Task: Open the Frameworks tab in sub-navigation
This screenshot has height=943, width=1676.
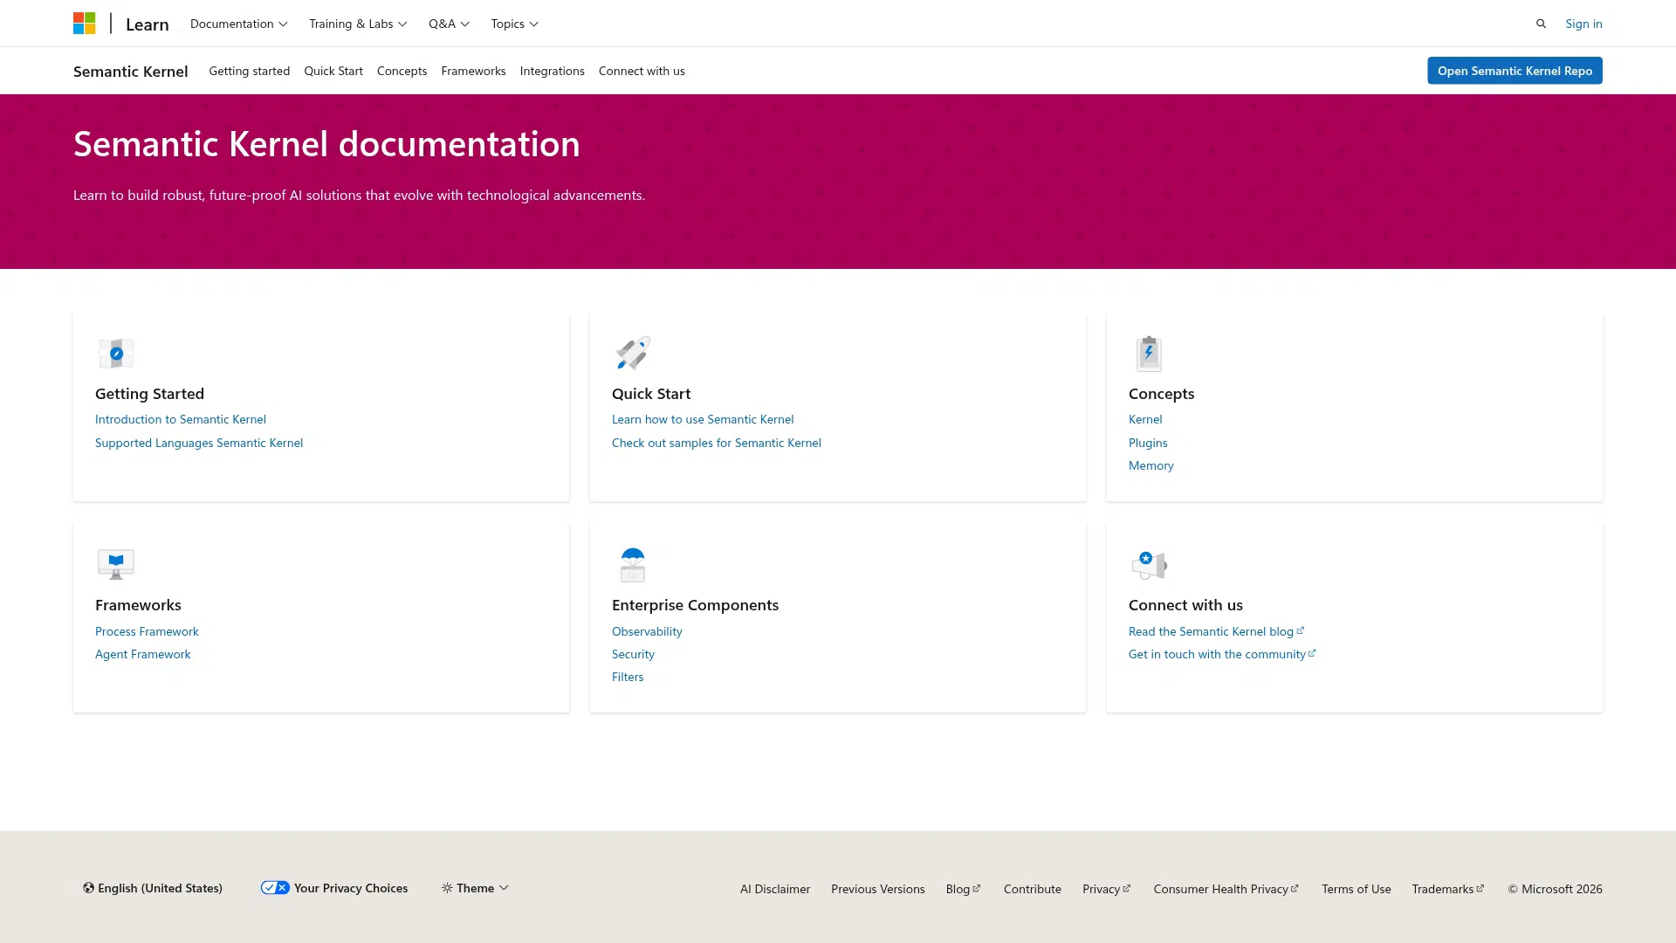Action: coord(473,71)
